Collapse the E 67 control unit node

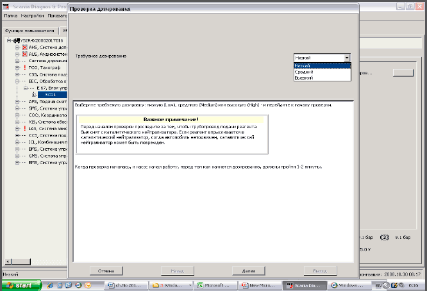pos(26,88)
